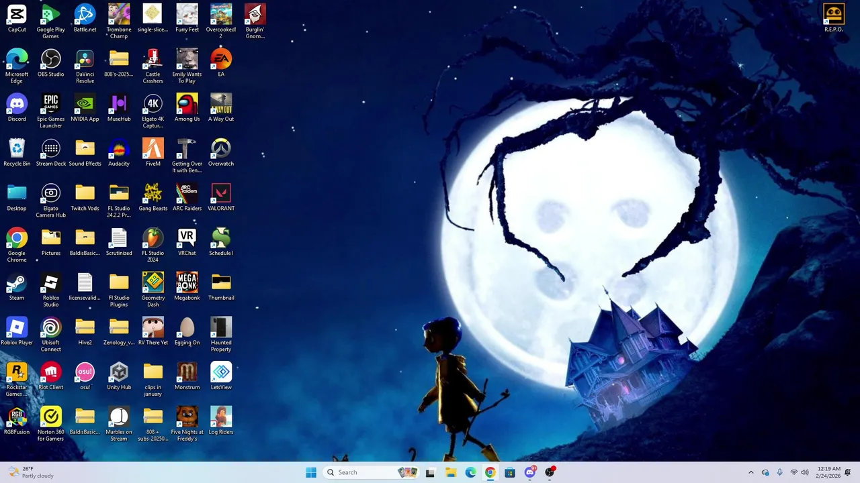Select the Among Us desktop icon

[187, 109]
